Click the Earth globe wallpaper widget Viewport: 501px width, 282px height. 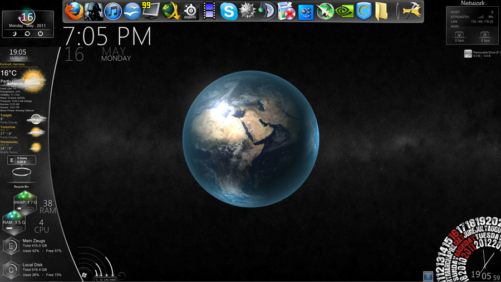tap(251, 139)
